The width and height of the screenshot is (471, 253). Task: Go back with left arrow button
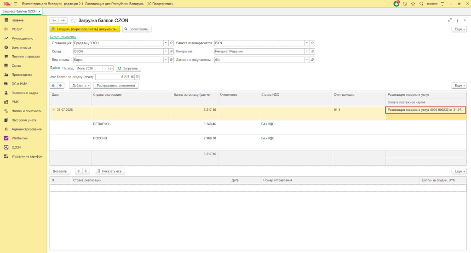(x=54, y=20)
